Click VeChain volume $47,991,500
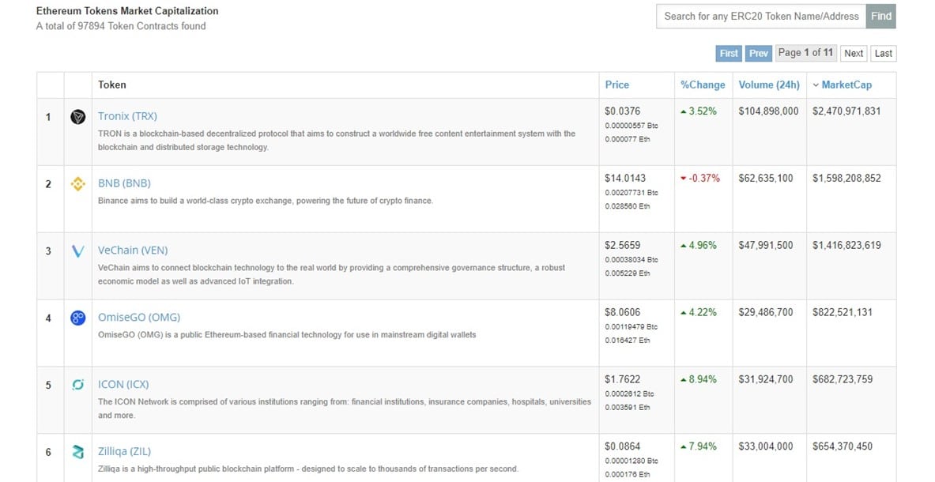 pyautogui.click(x=766, y=245)
